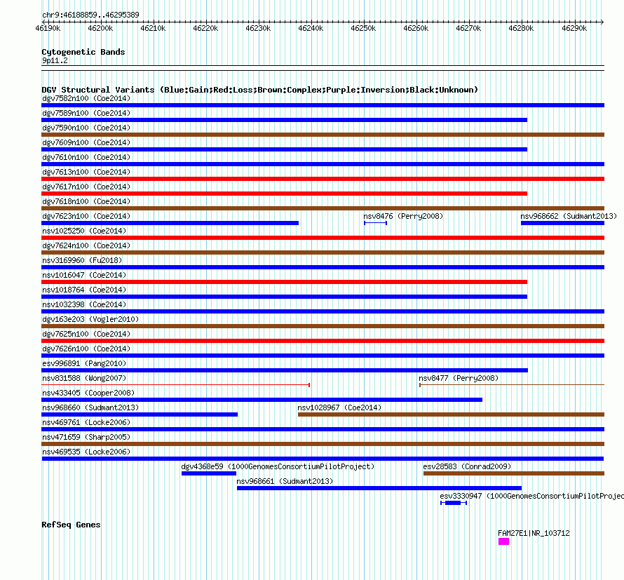Viewport: 624px width, 580px height.
Task: Click the nsv1025250 (Coe2014) label
Action: tap(84, 231)
